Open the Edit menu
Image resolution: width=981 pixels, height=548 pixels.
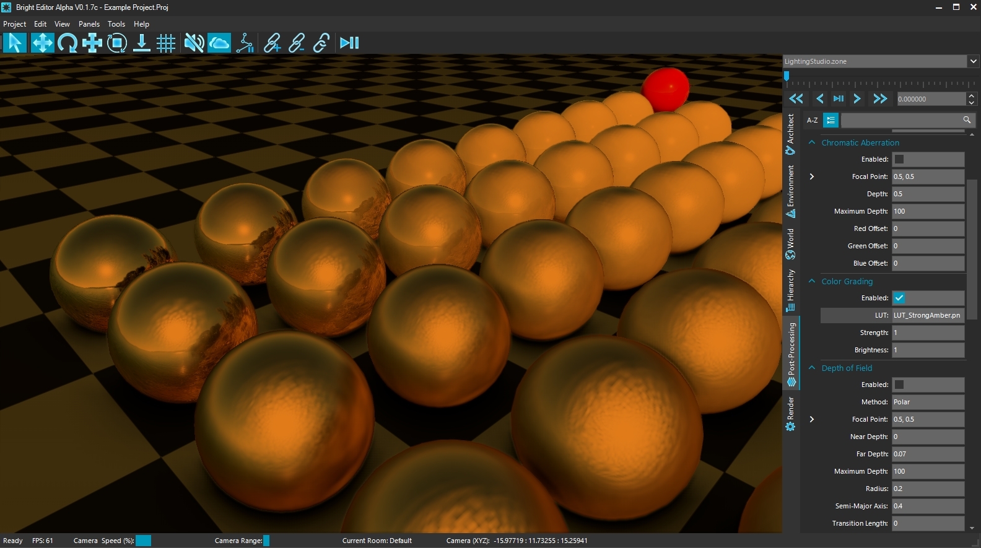point(40,24)
